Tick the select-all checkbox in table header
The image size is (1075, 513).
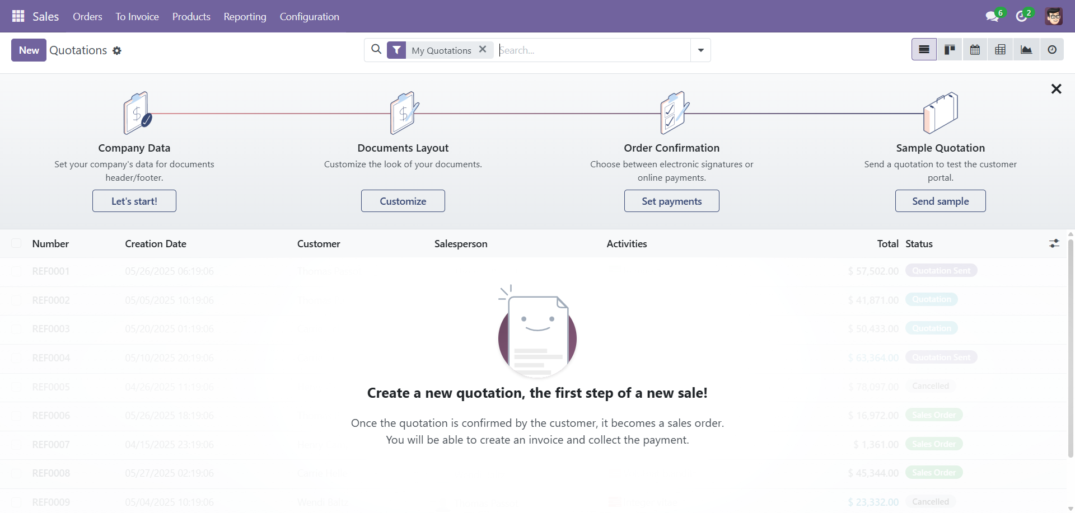coord(16,243)
